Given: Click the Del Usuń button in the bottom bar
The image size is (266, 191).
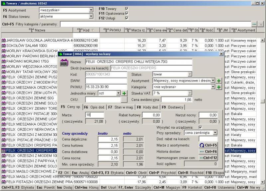Looking at the screenshot, I should 109,188.
